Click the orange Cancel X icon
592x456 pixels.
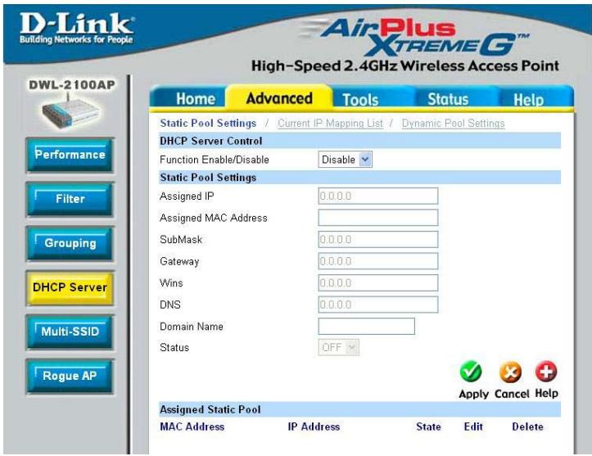point(510,372)
